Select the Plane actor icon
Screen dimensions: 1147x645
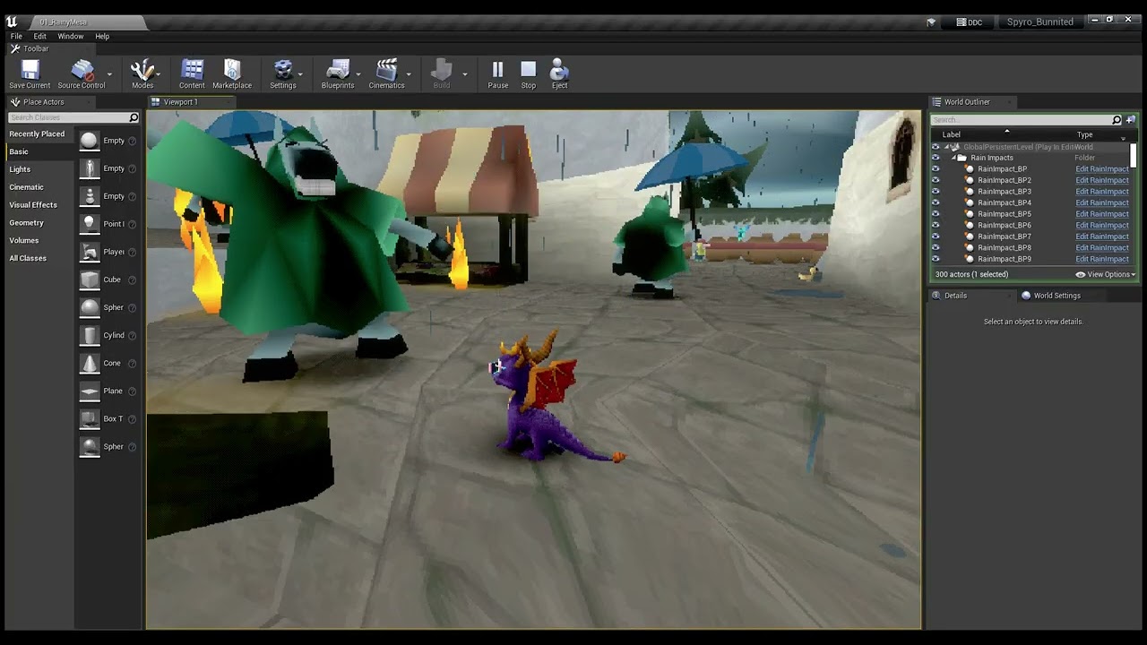(90, 391)
